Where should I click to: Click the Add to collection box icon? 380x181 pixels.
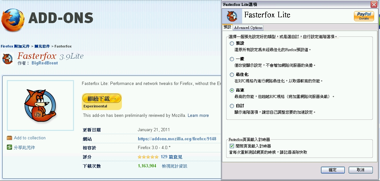pos(9,138)
